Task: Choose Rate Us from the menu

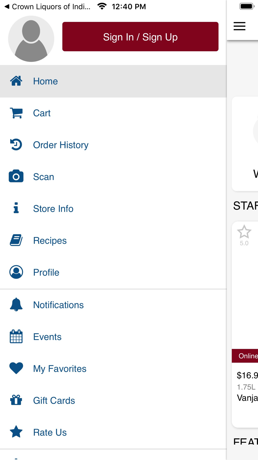Action: pos(50,432)
